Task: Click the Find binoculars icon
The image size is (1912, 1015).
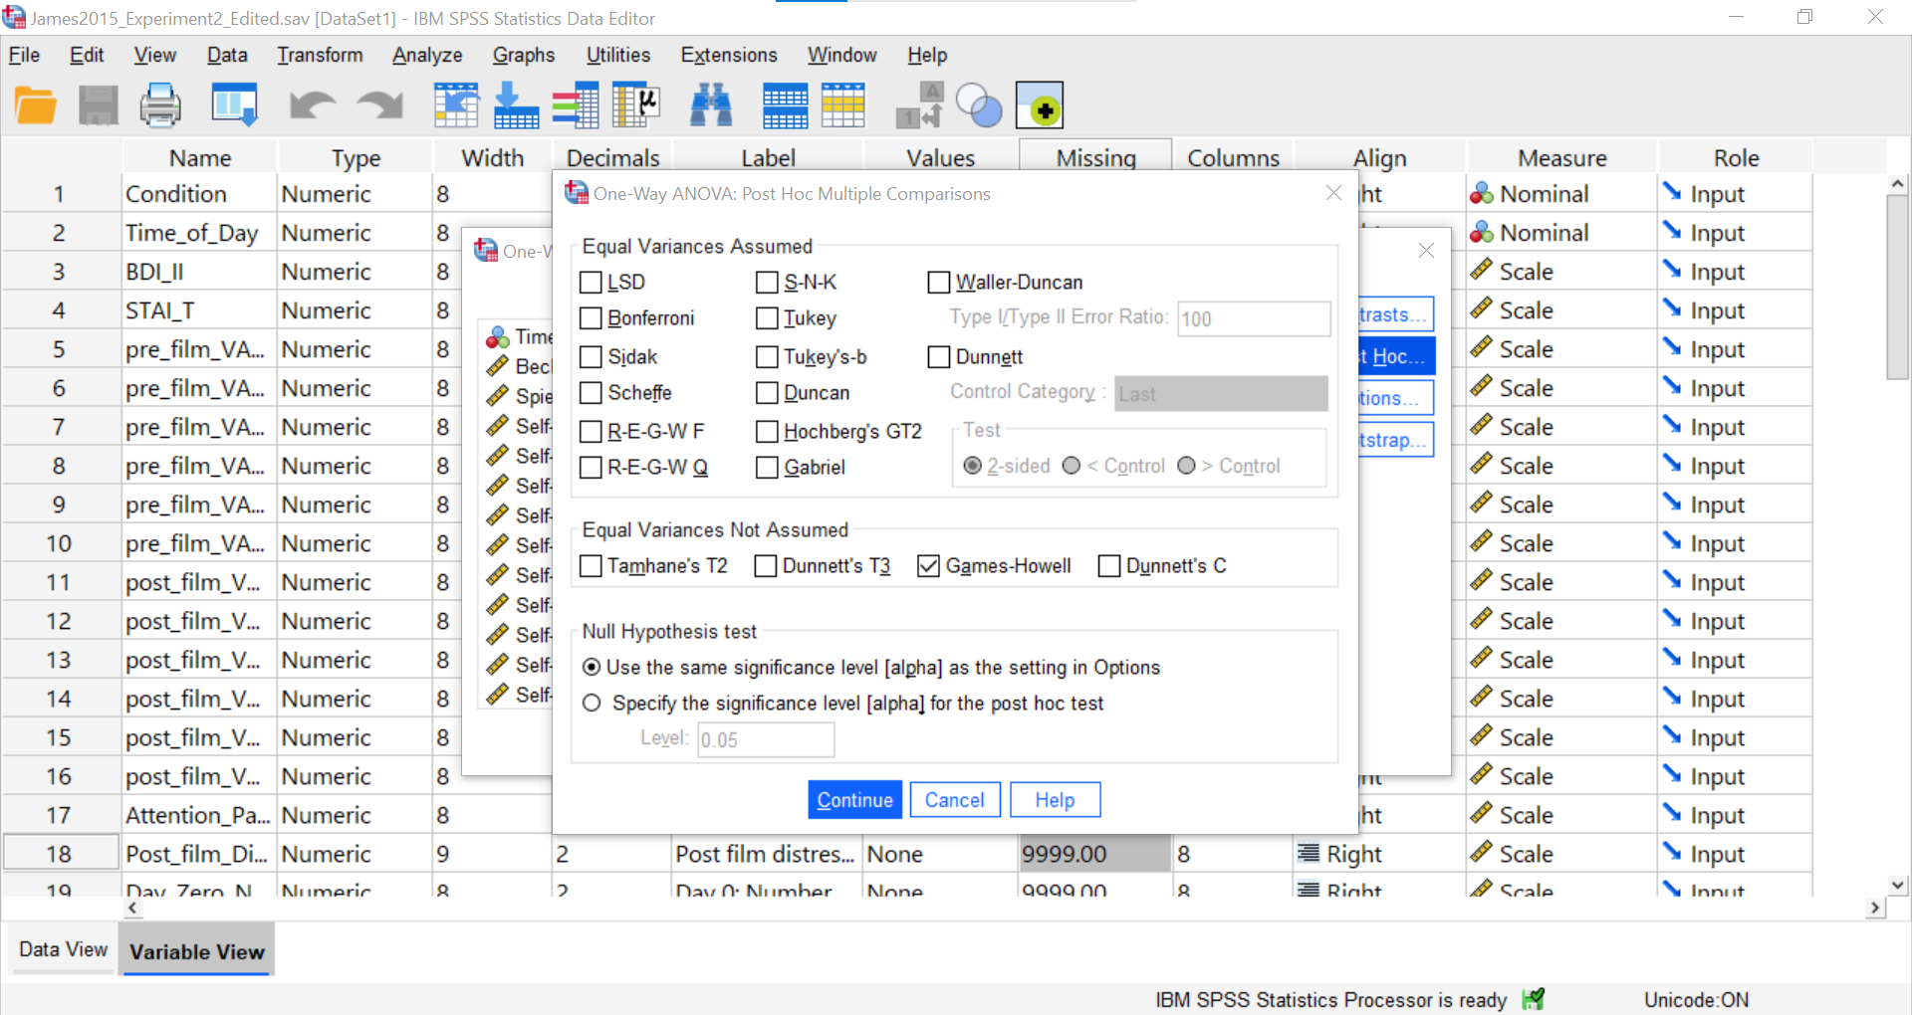Action: click(711, 105)
